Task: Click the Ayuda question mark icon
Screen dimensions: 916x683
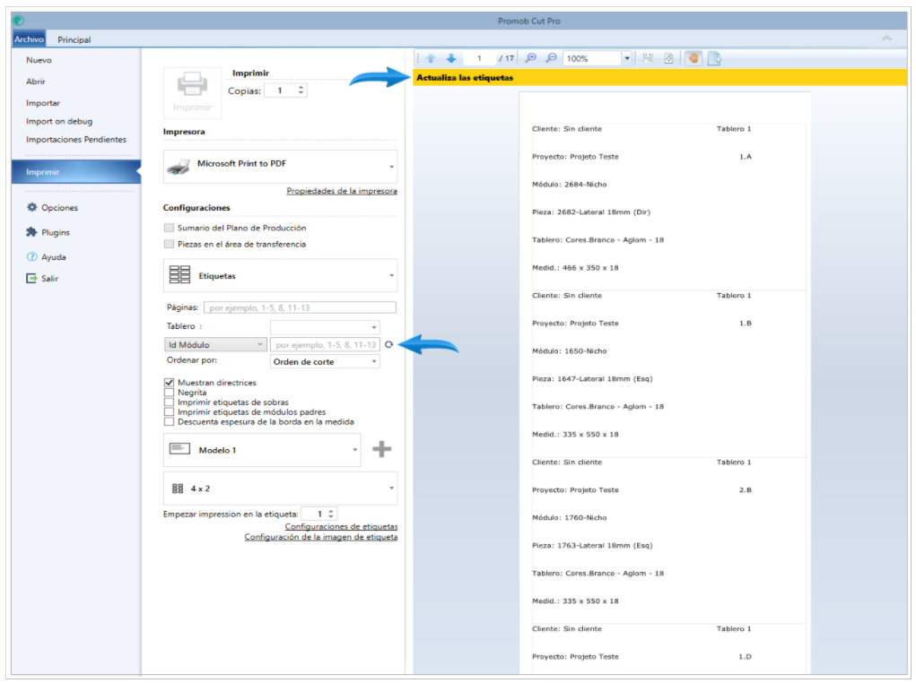Action: [31, 257]
